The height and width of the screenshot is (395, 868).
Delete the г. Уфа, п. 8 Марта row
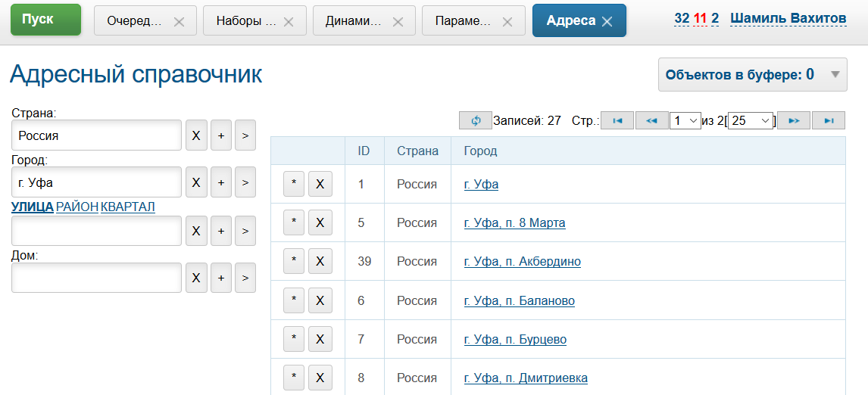click(x=320, y=222)
